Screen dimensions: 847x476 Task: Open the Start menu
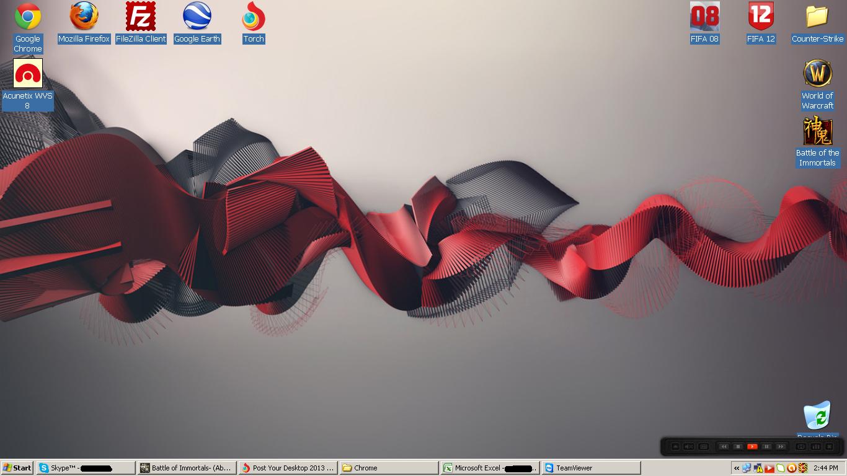(x=17, y=468)
